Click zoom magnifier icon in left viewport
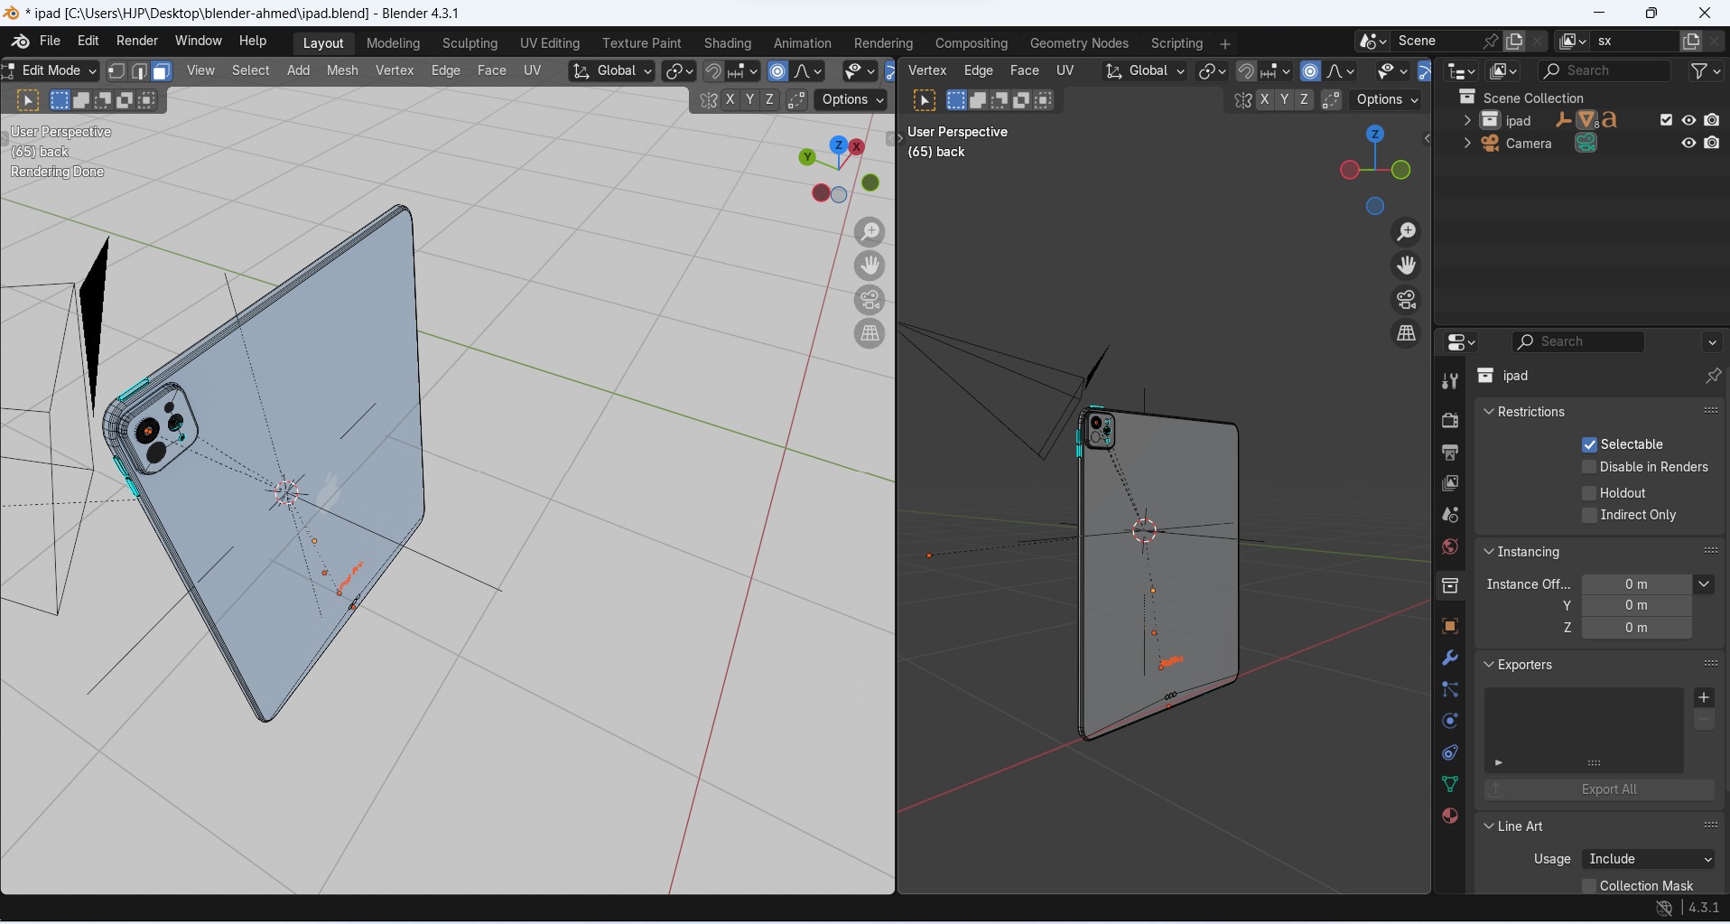 [870, 232]
